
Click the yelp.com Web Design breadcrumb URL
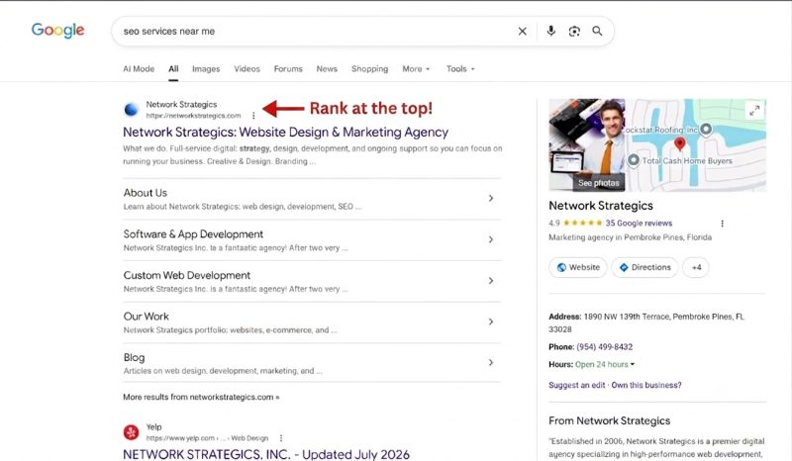click(x=207, y=438)
